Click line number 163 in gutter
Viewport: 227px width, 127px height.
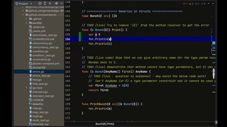(68, 72)
